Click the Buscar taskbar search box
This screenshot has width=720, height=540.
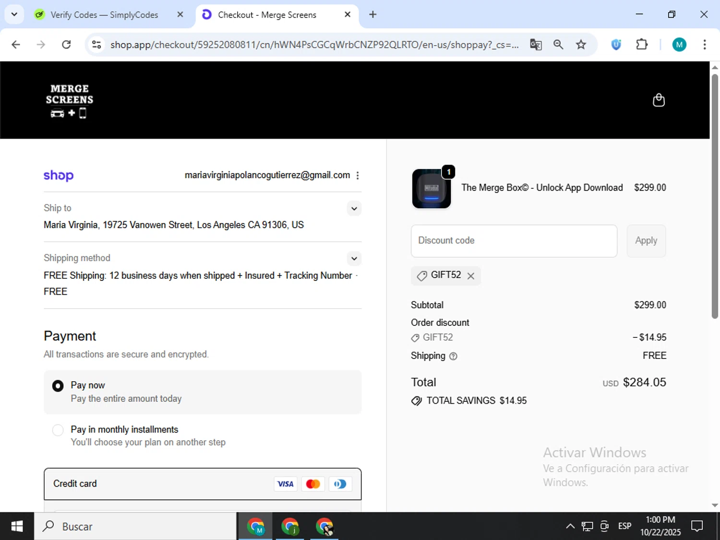pyautogui.click(x=135, y=527)
